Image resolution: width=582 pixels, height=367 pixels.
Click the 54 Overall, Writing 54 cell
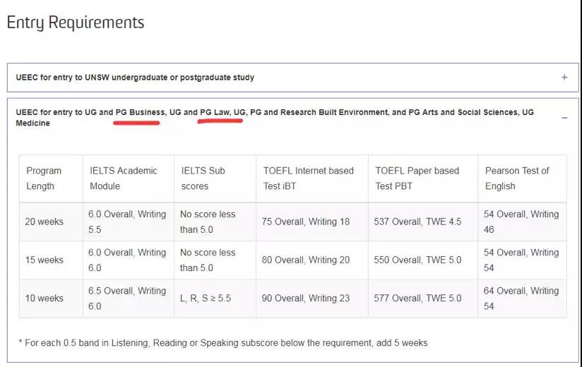tap(522, 260)
